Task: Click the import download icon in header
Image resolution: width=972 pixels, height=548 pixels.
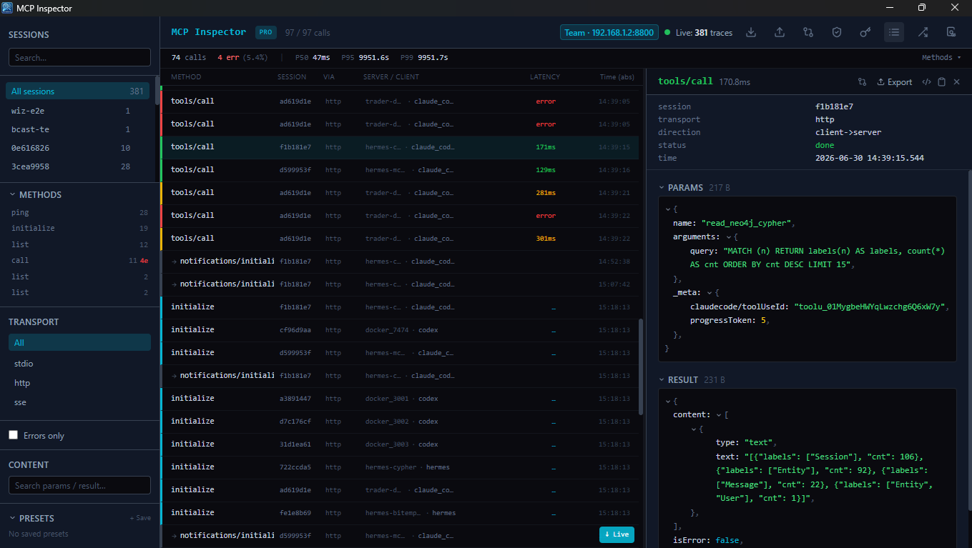Action: pos(751,32)
